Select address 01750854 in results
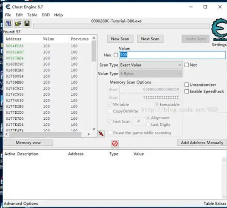The height and width of the screenshot is (208, 227). point(15,76)
